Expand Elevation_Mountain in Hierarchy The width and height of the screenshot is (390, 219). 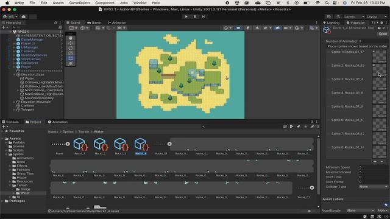pyautogui.click(x=14, y=102)
